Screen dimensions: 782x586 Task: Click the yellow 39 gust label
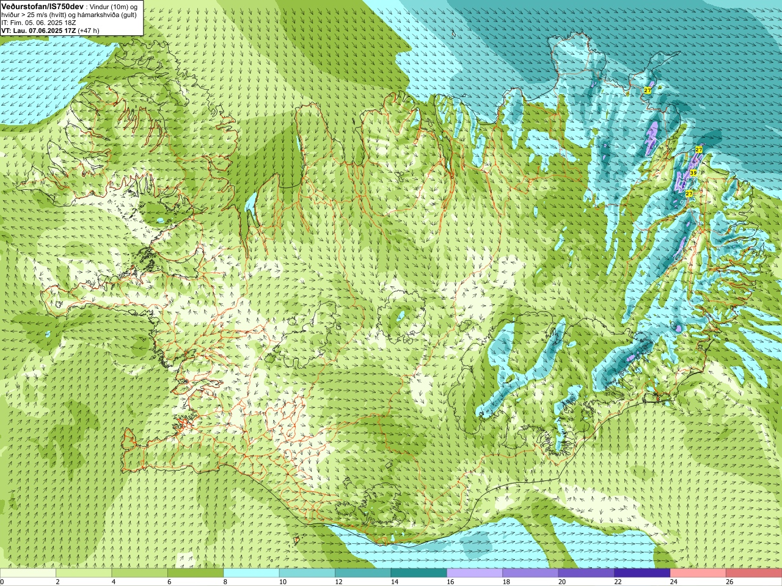(x=693, y=173)
